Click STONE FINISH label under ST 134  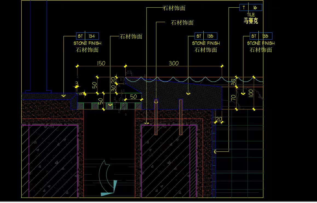tap(87, 43)
